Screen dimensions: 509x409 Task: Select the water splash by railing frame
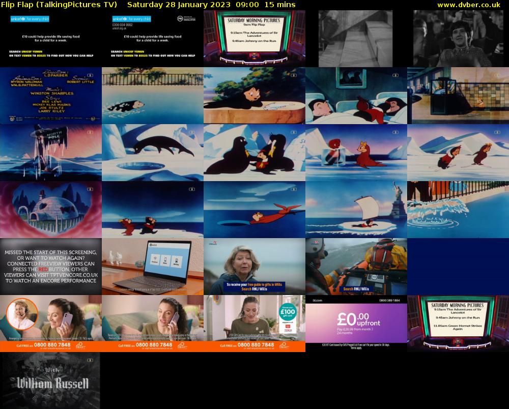coord(458,210)
